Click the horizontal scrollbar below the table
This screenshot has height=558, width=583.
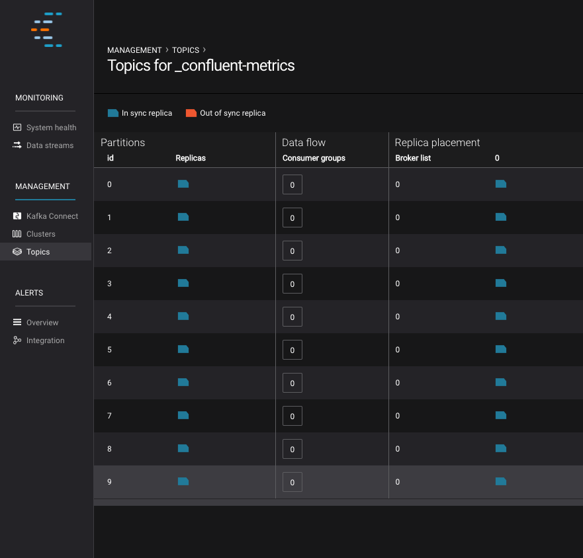pyautogui.click(x=337, y=502)
